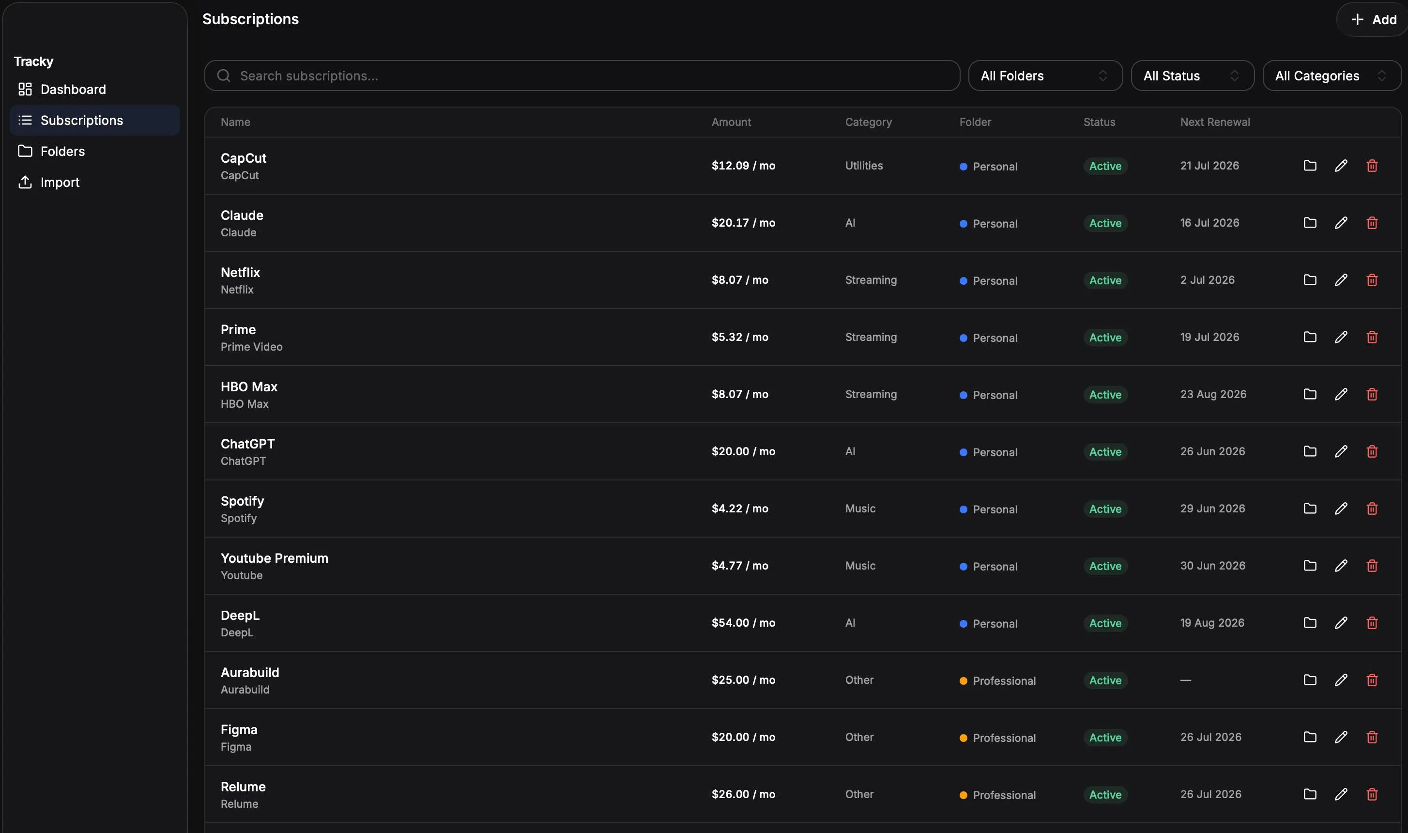Select Subscriptions in the sidebar
Screen dimensions: 1408x833
95,120
